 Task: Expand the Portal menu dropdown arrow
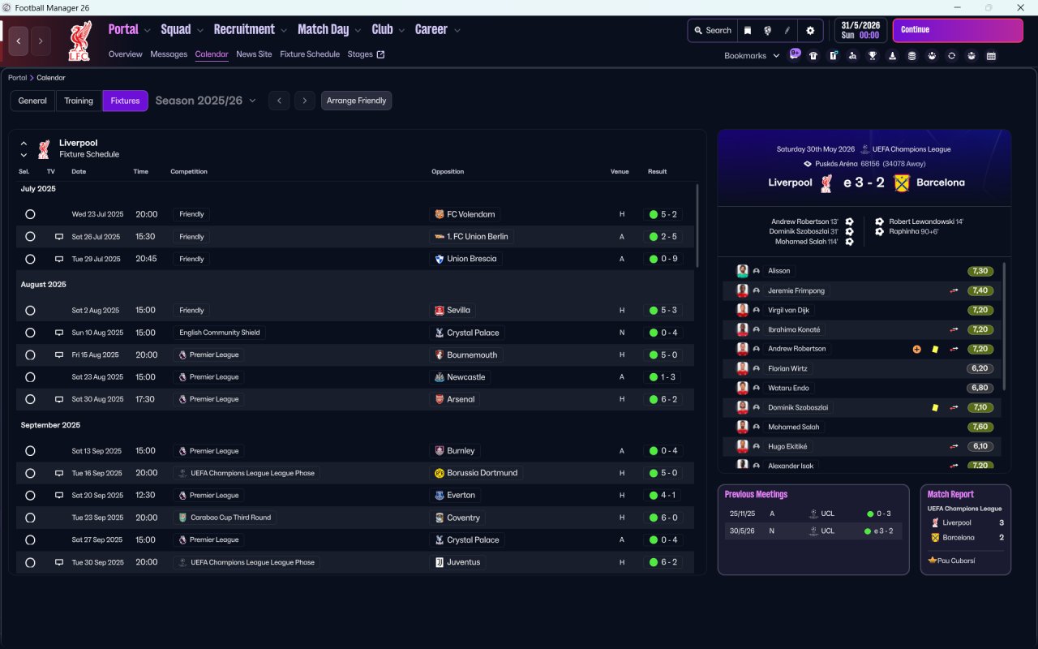pyautogui.click(x=147, y=31)
